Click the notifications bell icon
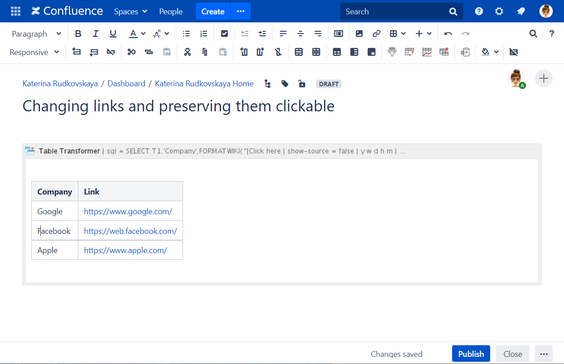This screenshot has width=564, height=364. (x=521, y=11)
